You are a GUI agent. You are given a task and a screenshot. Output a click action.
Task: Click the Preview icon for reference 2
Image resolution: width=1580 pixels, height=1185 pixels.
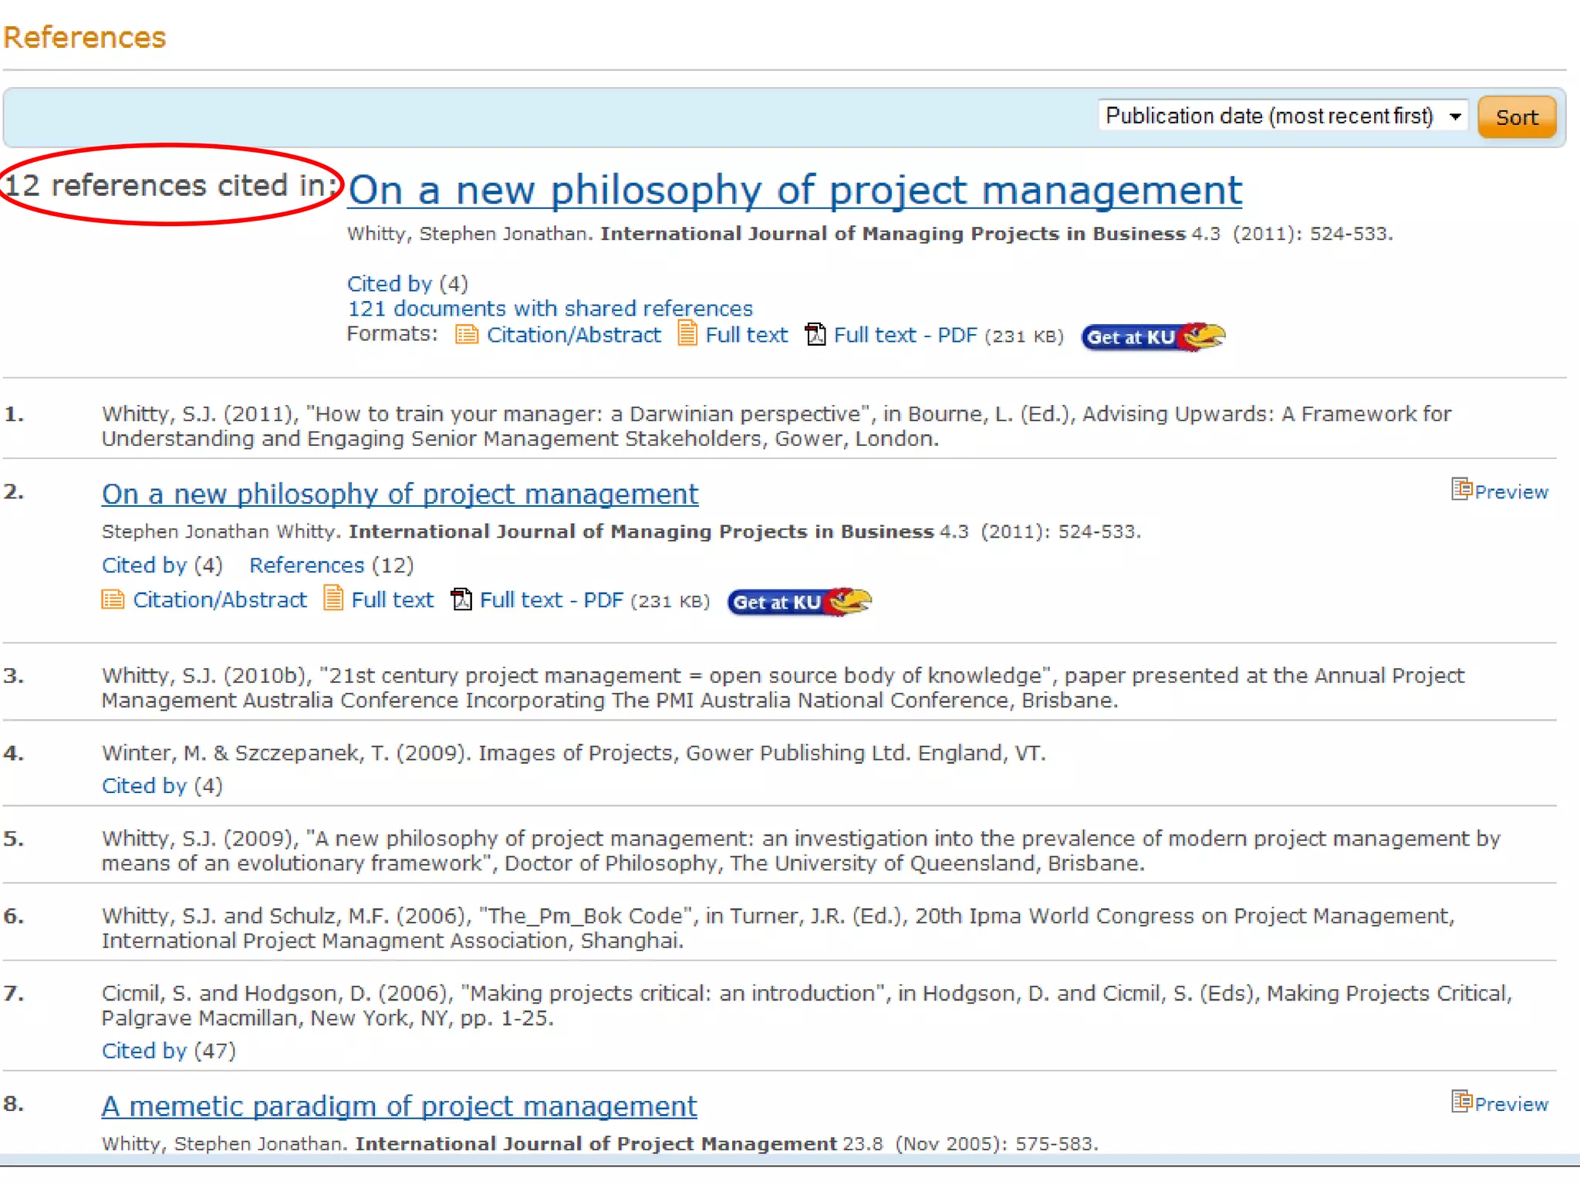click(x=1461, y=490)
